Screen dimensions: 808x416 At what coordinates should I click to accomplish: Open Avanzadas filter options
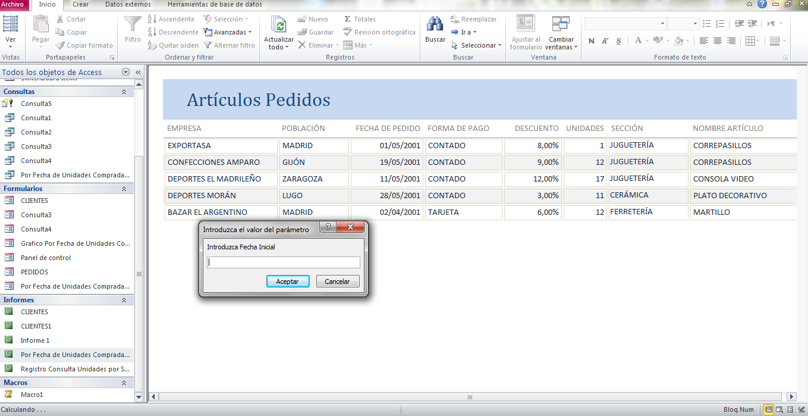pyautogui.click(x=228, y=32)
